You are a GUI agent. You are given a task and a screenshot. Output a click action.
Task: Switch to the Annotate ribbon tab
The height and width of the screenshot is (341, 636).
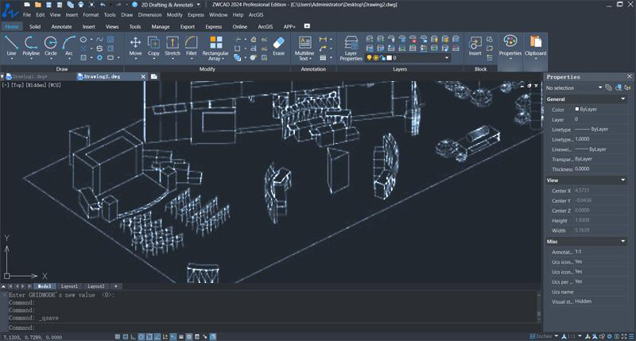(61, 26)
